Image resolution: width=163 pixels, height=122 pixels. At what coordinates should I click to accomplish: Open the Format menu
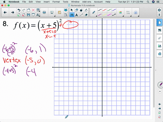[x=56, y=2]
